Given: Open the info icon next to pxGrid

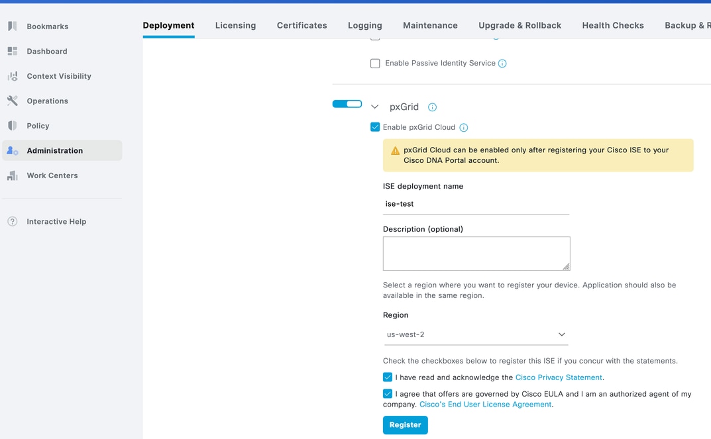Looking at the screenshot, I should (x=432, y=107).
